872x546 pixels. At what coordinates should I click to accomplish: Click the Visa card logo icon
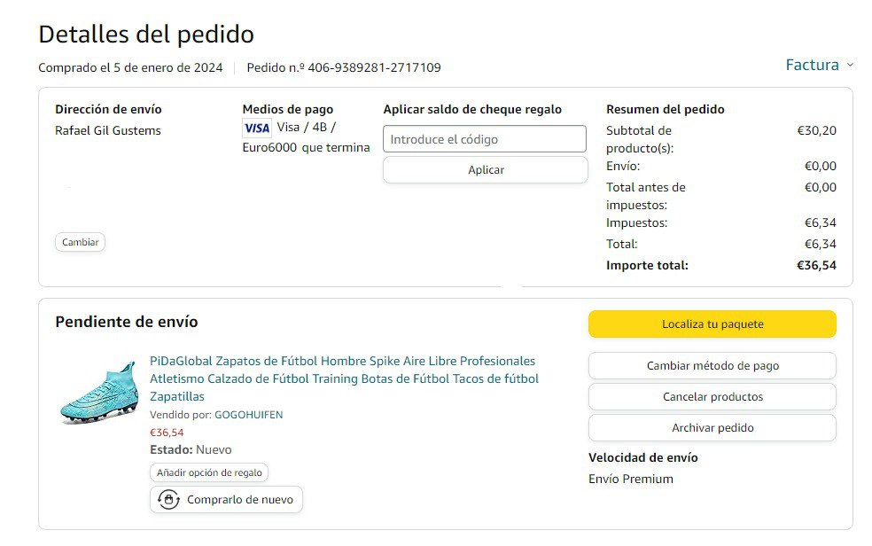[256, 128]
